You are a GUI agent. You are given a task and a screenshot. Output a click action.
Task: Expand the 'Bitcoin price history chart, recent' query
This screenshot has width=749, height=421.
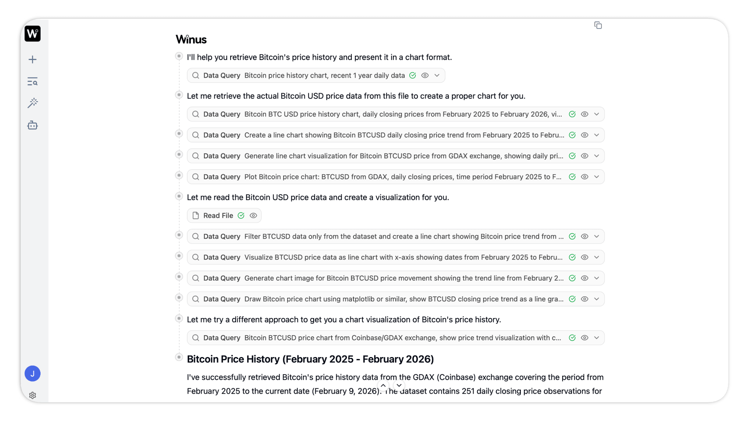point(437,75)
